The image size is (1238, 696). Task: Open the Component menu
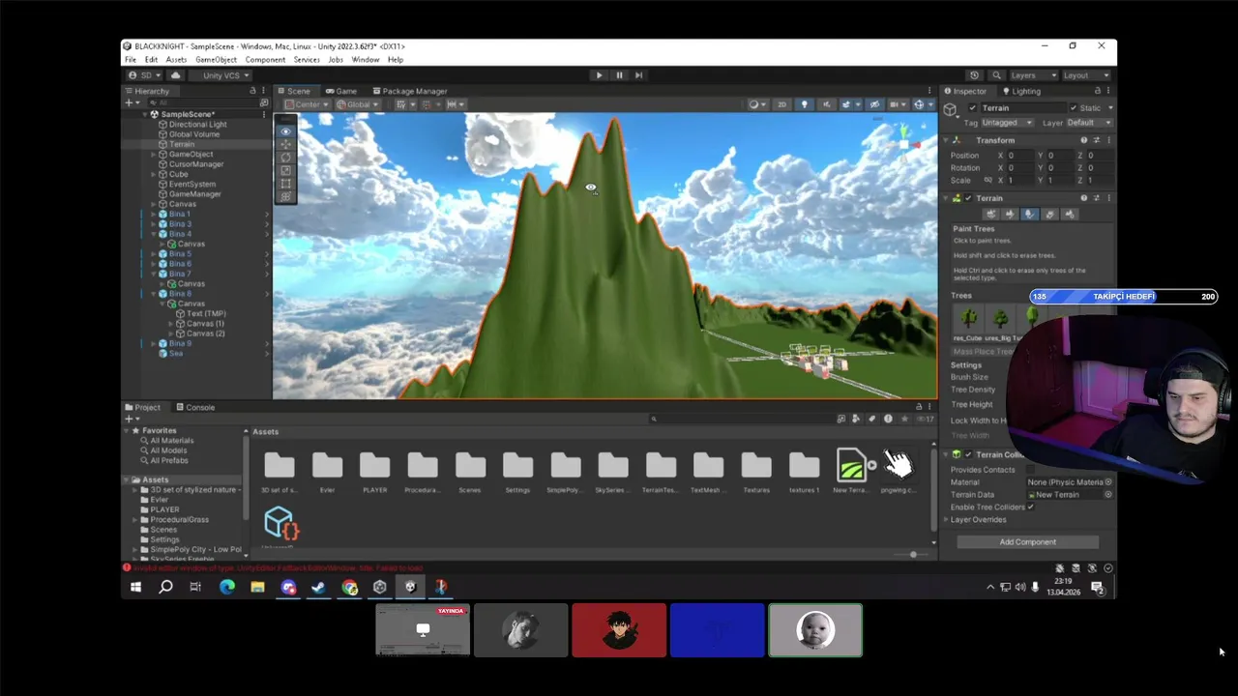(x=265, y=60)
